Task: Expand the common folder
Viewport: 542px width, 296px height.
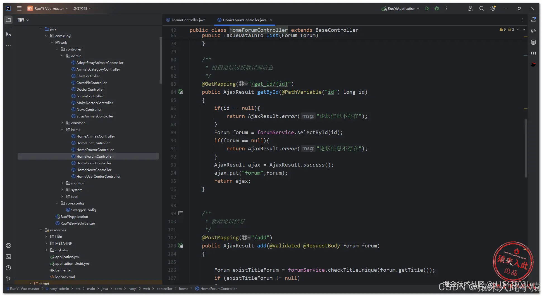Action: 62,123
